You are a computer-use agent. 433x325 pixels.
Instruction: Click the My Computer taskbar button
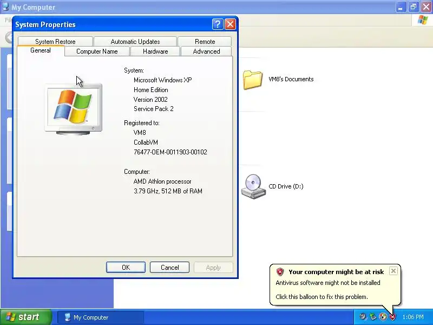click(101, 317)
